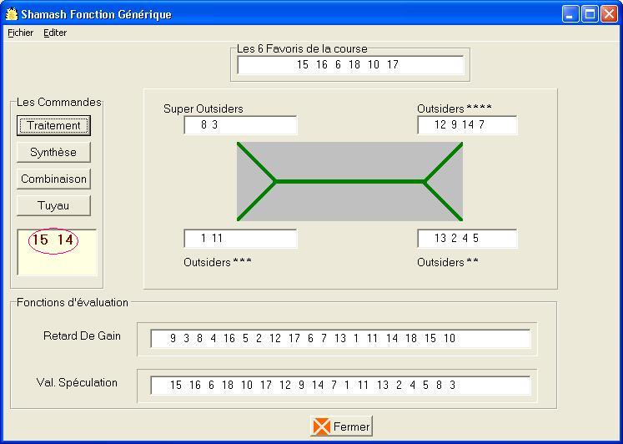The width and height of the screenshot is (623, 444).
Task: Focus the Outsiders ** field with 13 2 4 5
Action: pos(467,239)
